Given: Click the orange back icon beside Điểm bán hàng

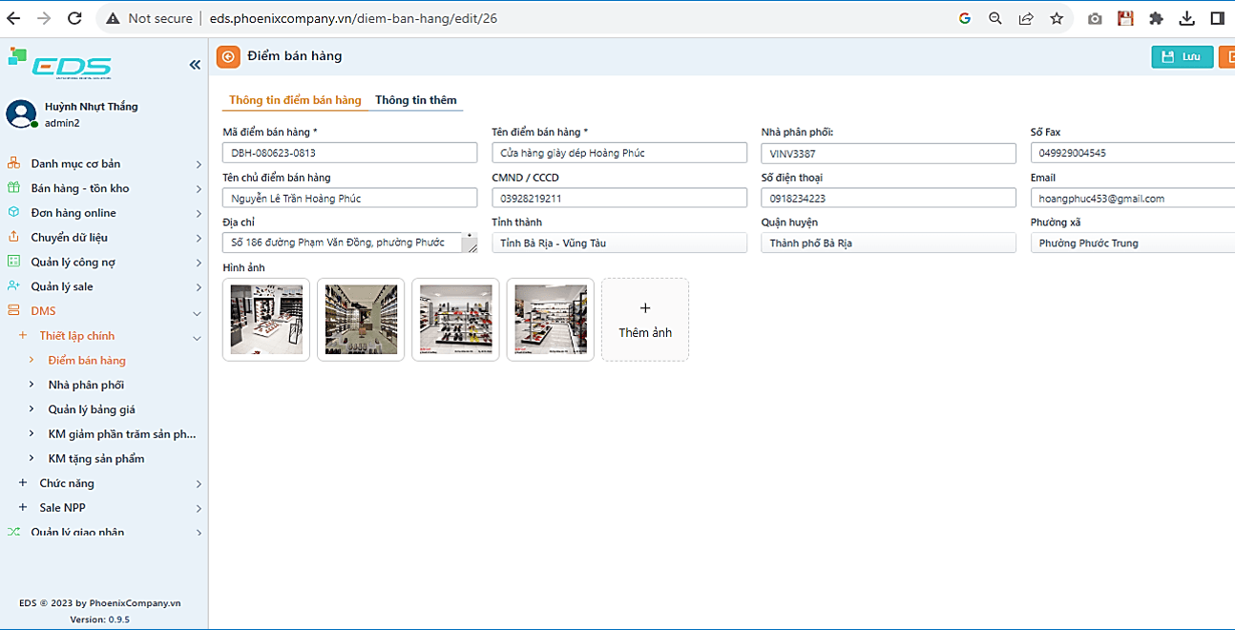Looking at the screenshot, I should click(x=228, y=56).
